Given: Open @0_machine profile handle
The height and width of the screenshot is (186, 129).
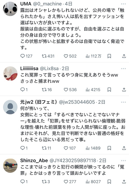Looking at the screenshot, I should pos(47,4).
